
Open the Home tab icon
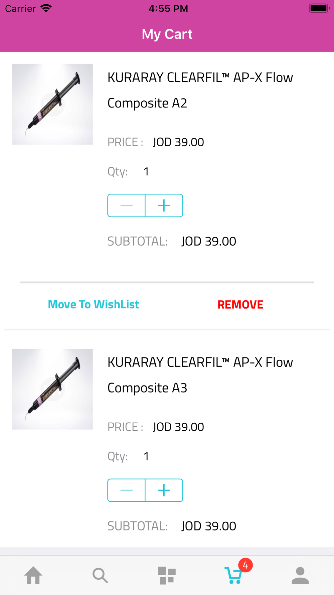click(33, 575)
